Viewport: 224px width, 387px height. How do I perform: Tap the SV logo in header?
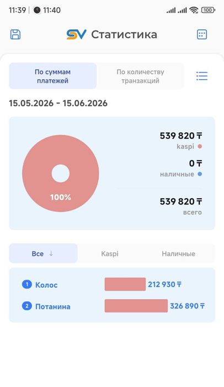point(76,34)
